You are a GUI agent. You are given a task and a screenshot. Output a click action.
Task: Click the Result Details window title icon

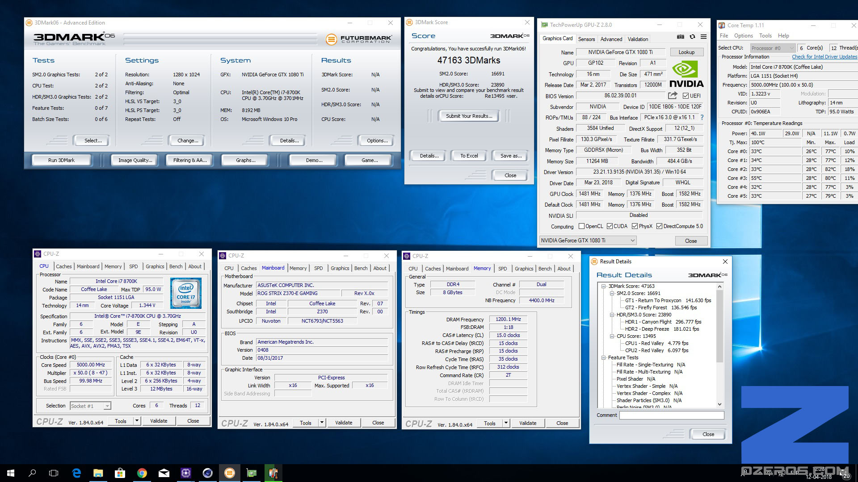(594, 262)
